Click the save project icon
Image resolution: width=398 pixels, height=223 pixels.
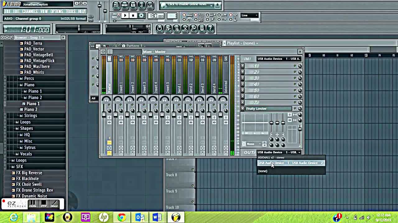(x=168, y=29)
